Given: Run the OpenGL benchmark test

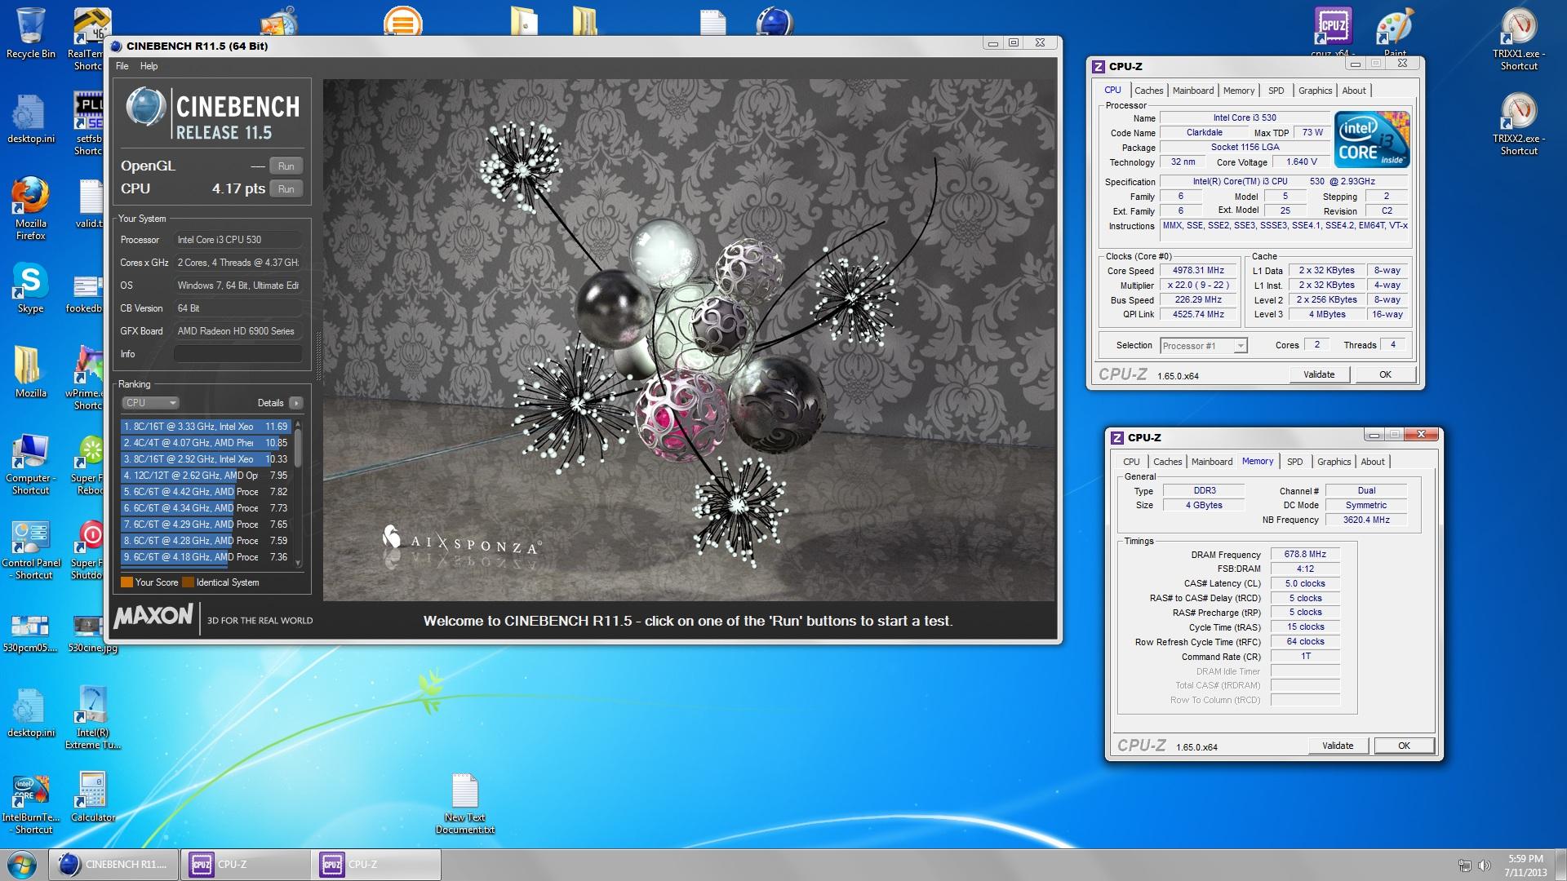Looking at the screenshot, I should click(x=286, y=166).
